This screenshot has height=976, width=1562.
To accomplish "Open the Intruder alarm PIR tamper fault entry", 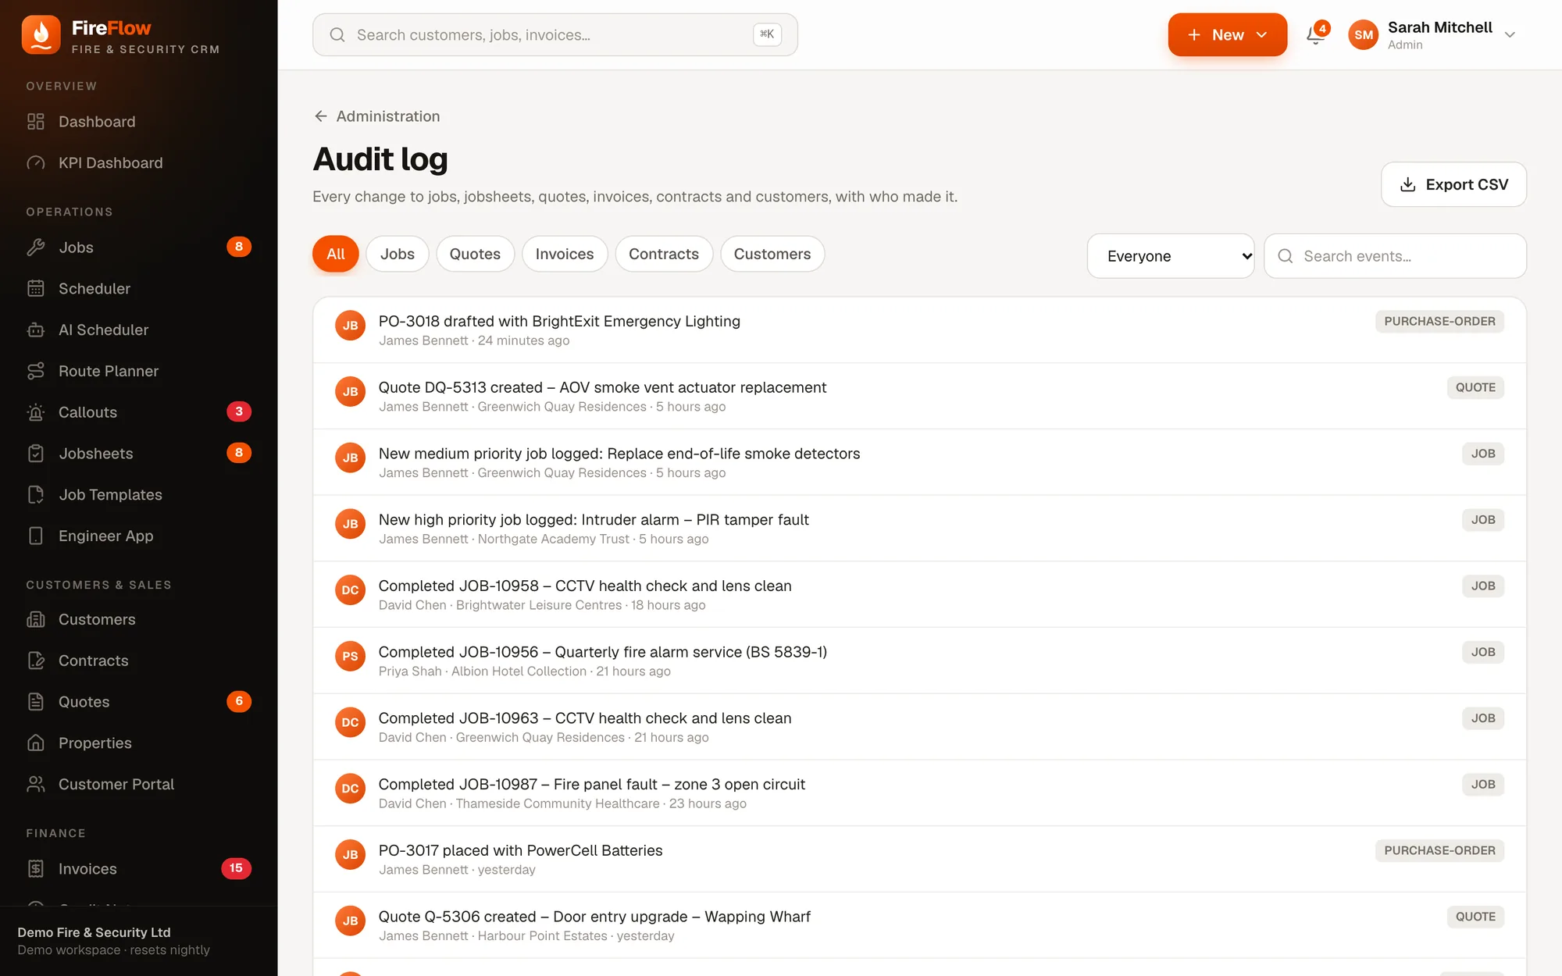I will pos(919,529).
